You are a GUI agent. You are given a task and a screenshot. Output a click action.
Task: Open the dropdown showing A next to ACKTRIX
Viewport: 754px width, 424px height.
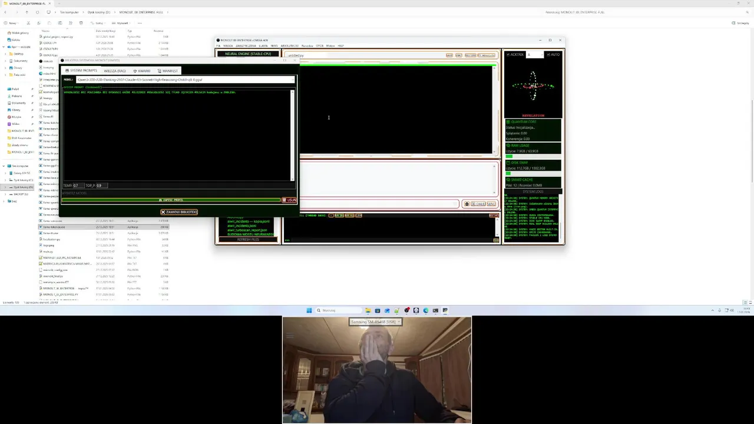point(535,55)
